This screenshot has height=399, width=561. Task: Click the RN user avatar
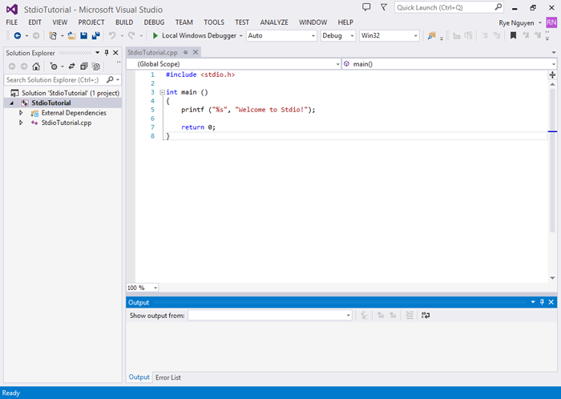click(x=551, y=22)
